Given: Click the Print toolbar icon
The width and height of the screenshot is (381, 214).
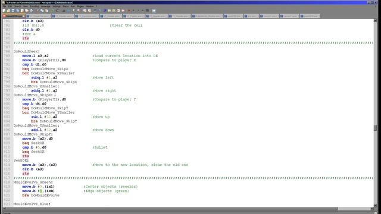Looking at the screenshot, I should (31, 11).
